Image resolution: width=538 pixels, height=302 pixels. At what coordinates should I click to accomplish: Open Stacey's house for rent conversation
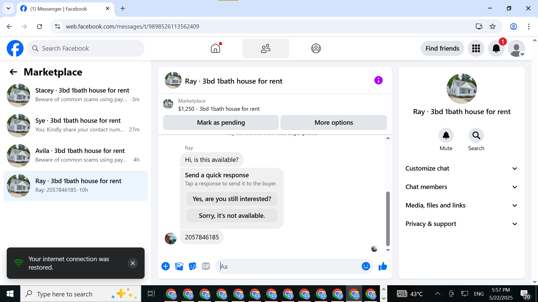[76, 95]
